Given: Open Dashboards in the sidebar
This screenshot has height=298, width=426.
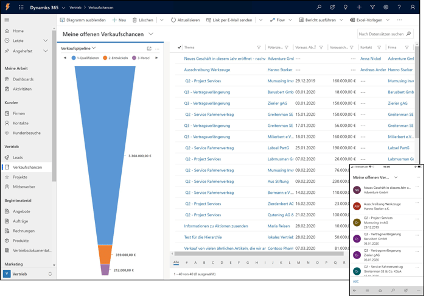Looking at the screenshot, I should click(x=23, y=79).
